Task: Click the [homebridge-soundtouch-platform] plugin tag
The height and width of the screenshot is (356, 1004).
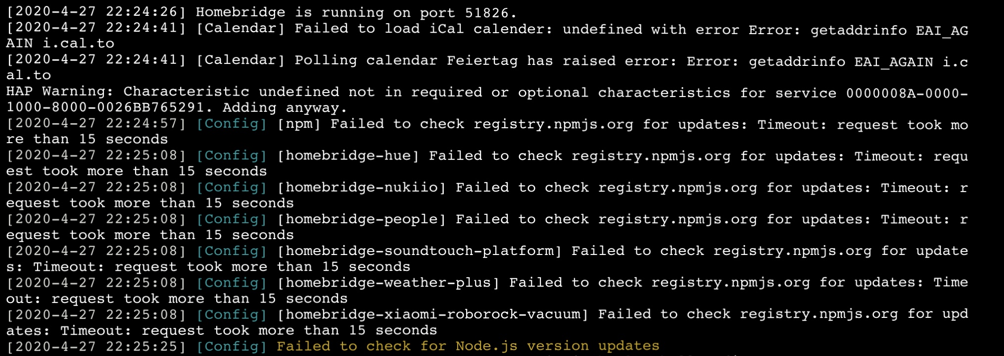Action: point(419,251)
